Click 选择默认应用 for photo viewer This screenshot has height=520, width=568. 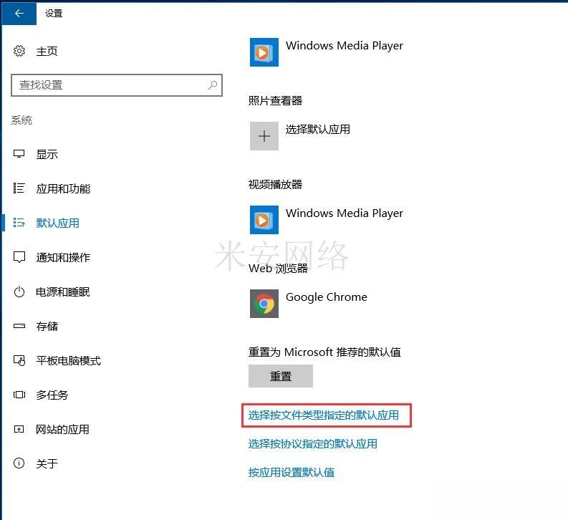(x=318, y=129)
